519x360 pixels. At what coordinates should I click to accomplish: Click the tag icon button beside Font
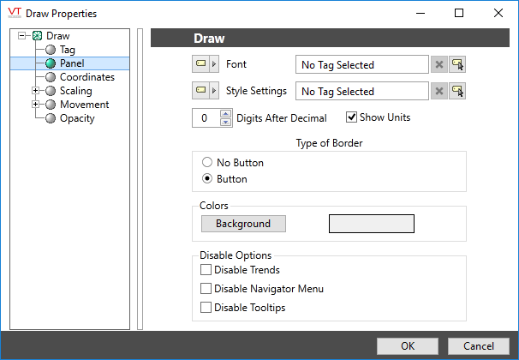(x=200, y=64)
